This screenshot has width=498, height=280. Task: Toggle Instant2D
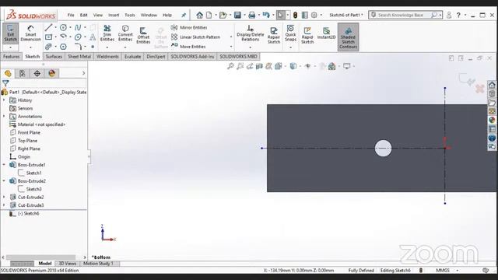click(326, 33)
